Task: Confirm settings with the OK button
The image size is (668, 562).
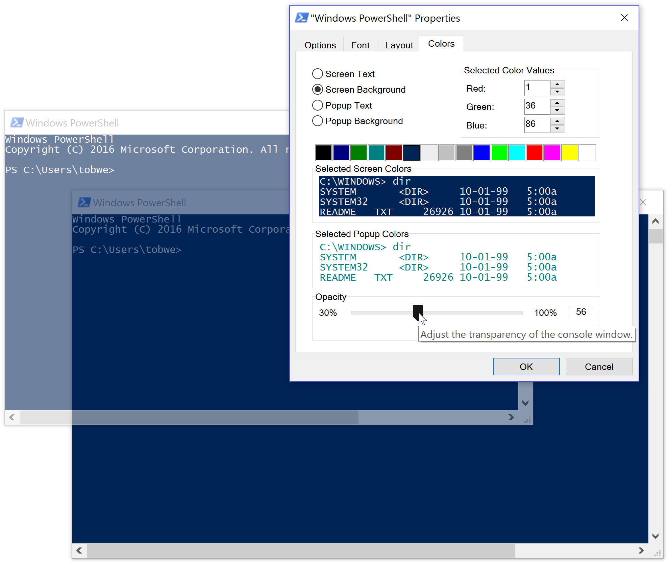Action: point(526,367)
